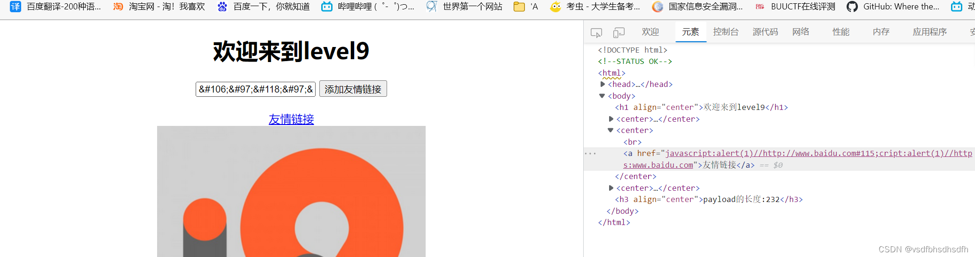Viewport: 975px width, 257px height.
Task: Select the STATUS OK comment line
Action: (x=635, y=61)
